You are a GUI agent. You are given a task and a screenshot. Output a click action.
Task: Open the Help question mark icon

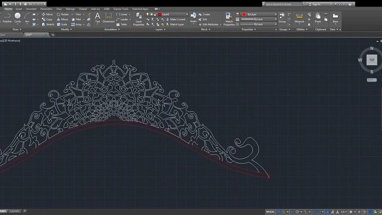pyautogui.click(x=350, y=4)
